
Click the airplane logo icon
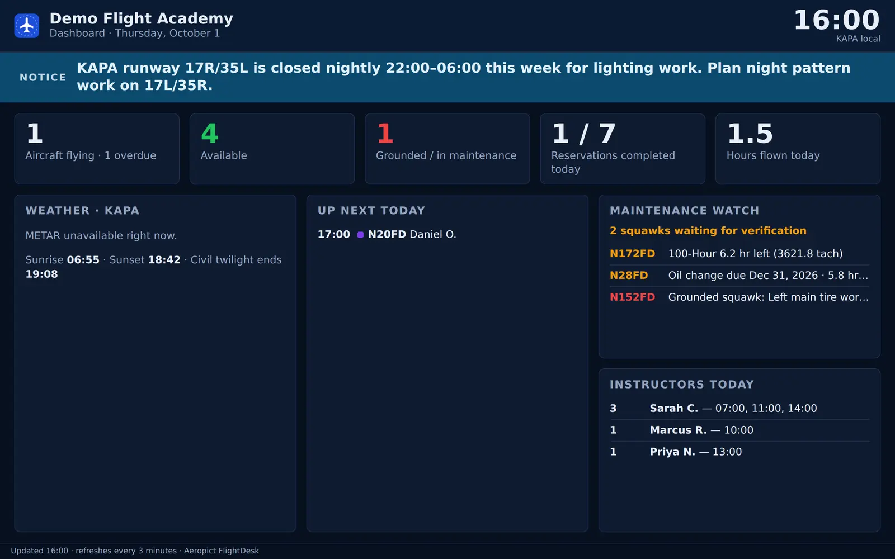(26, 26)
